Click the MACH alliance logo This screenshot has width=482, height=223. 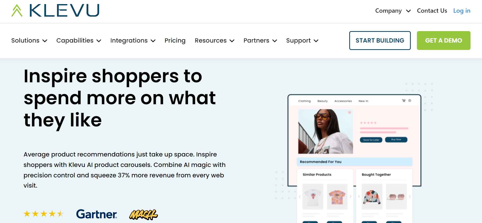pos(143,215)
